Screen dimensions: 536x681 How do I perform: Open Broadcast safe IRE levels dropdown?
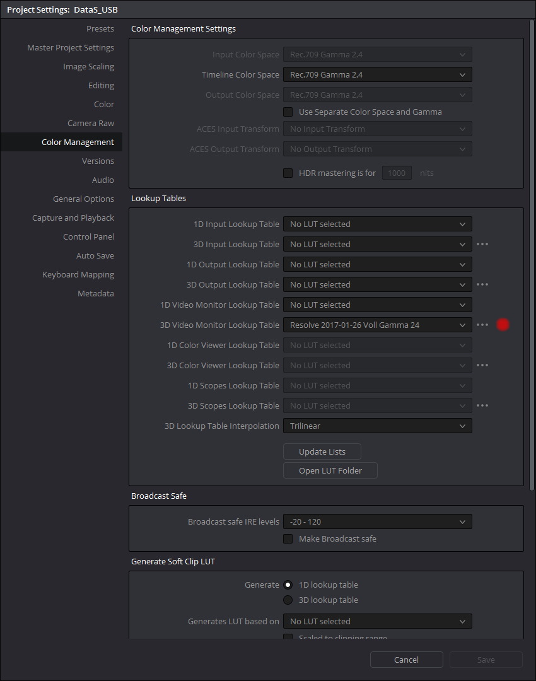click(x=378, y=521)
